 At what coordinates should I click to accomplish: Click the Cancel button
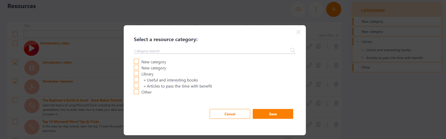point(230,114)
